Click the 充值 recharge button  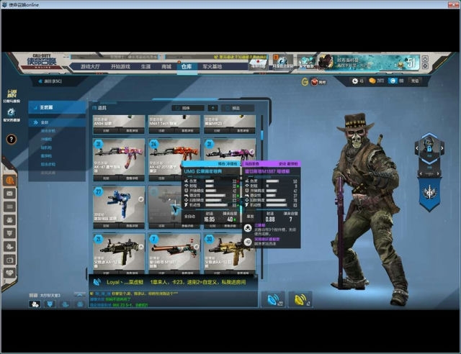(415, 81)
